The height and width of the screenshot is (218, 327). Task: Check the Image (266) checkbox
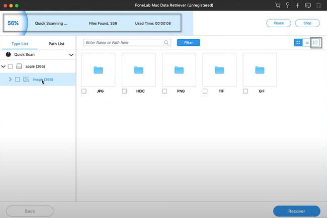tap(17, 80)
